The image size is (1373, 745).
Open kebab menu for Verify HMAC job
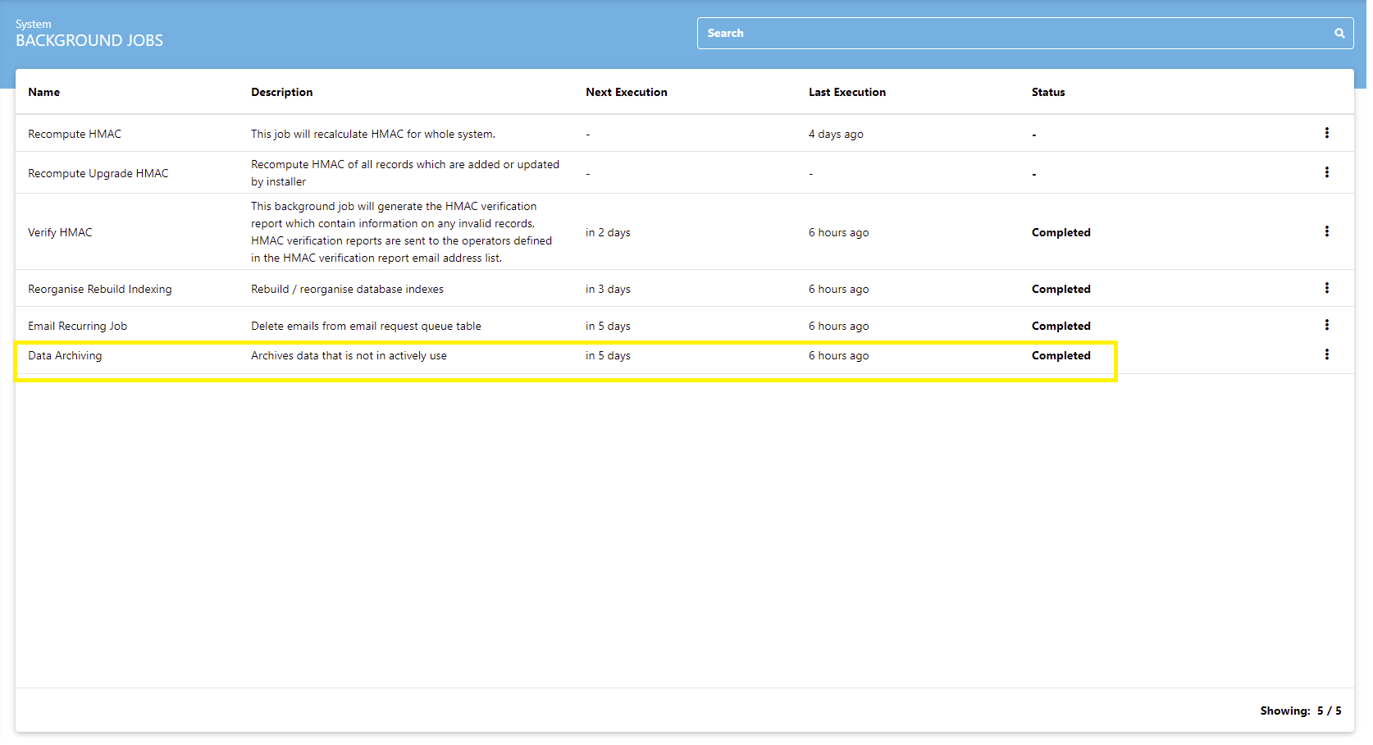[x=1326, y=231]
